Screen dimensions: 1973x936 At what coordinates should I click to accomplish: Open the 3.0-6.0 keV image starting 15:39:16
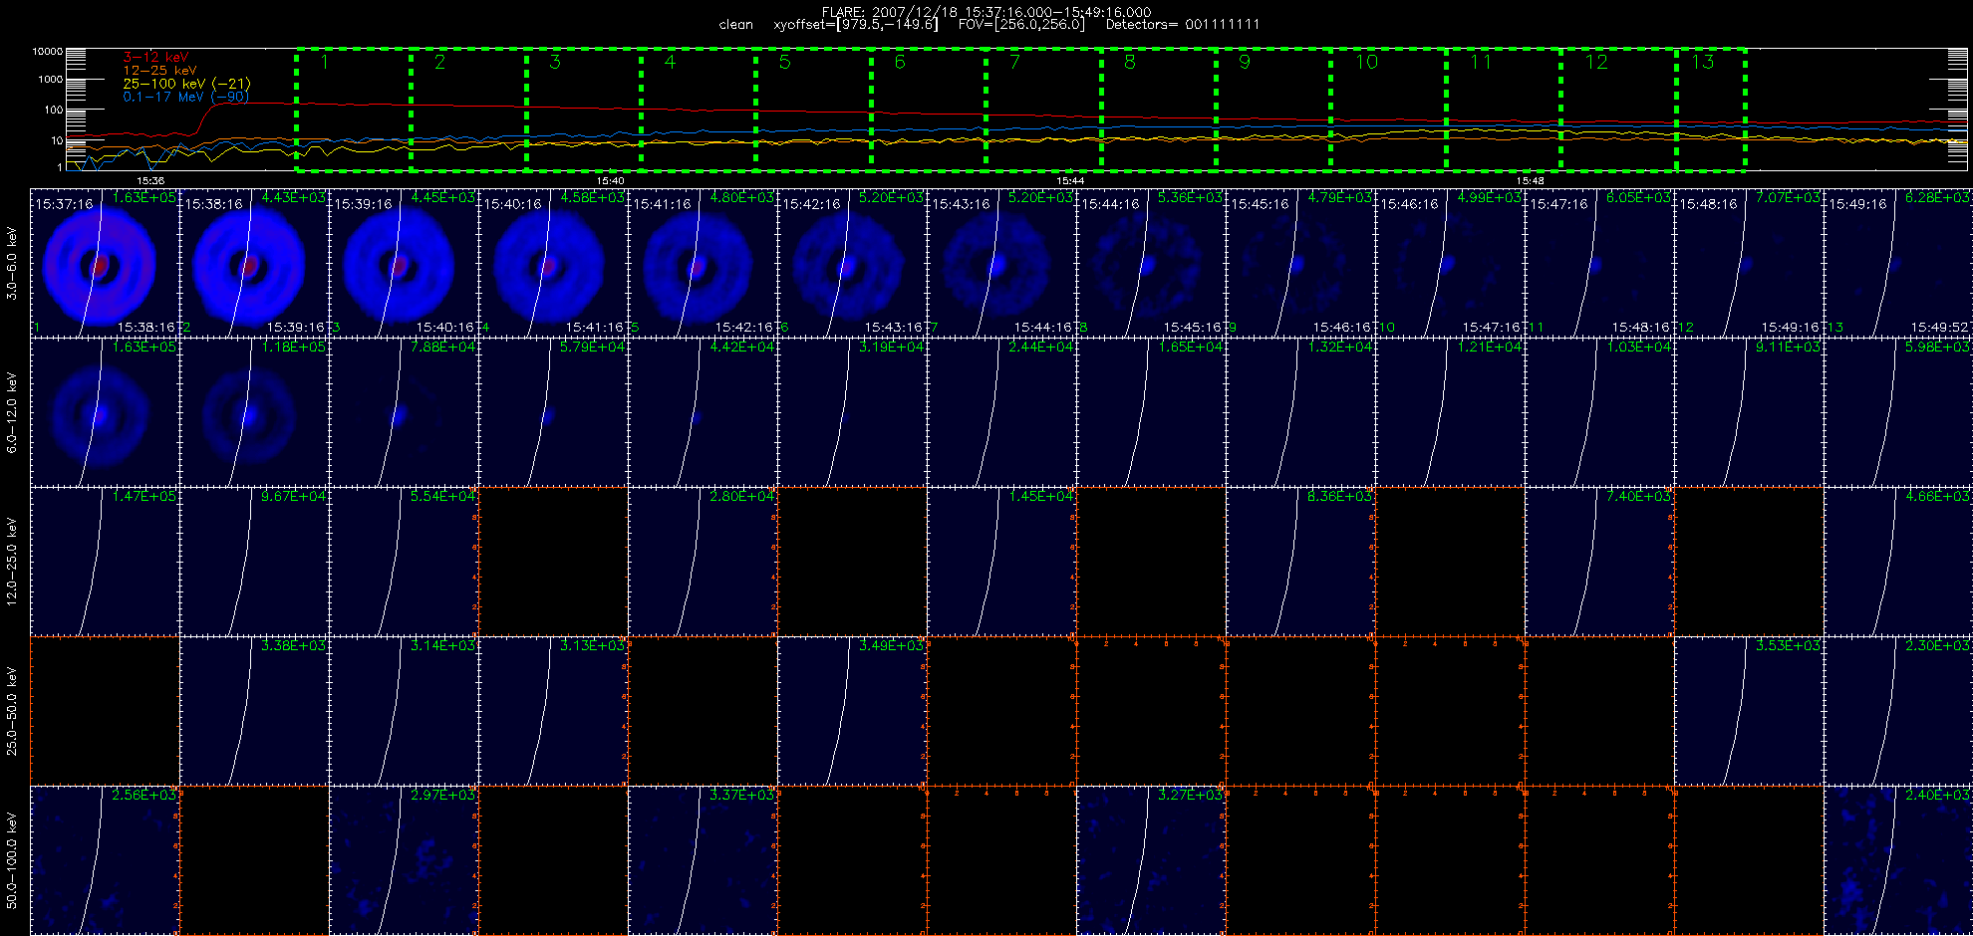(x=405, y=263)
